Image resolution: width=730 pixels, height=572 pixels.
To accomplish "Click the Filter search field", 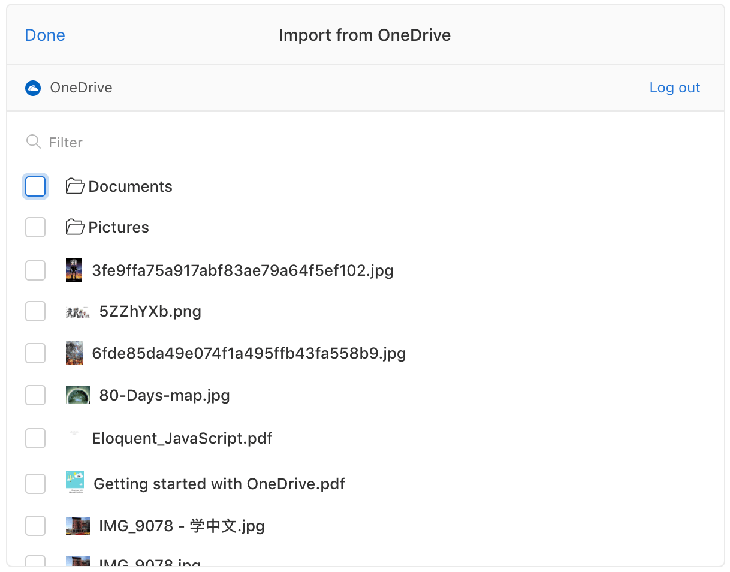I will point(366,142).
